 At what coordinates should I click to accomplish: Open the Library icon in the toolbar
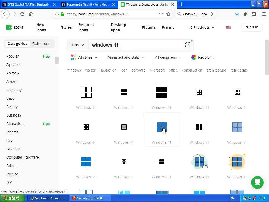[245, 14]
